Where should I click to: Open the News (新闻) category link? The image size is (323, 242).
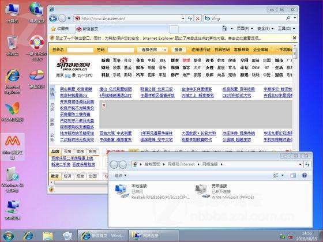[x=106, y=60]
